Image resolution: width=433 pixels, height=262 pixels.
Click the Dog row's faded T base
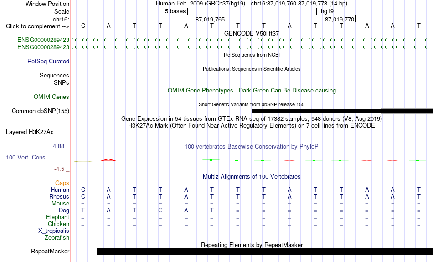coord(83,210)
